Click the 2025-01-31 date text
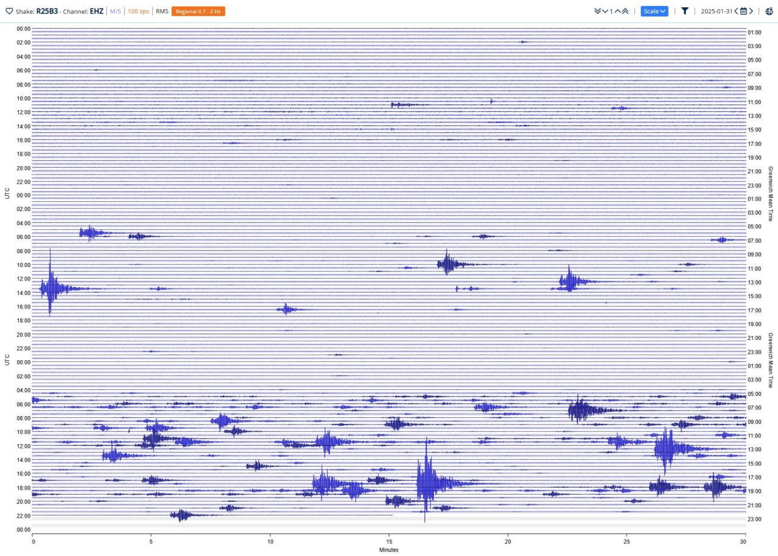The image size is (778, 556). click(717, 11)
